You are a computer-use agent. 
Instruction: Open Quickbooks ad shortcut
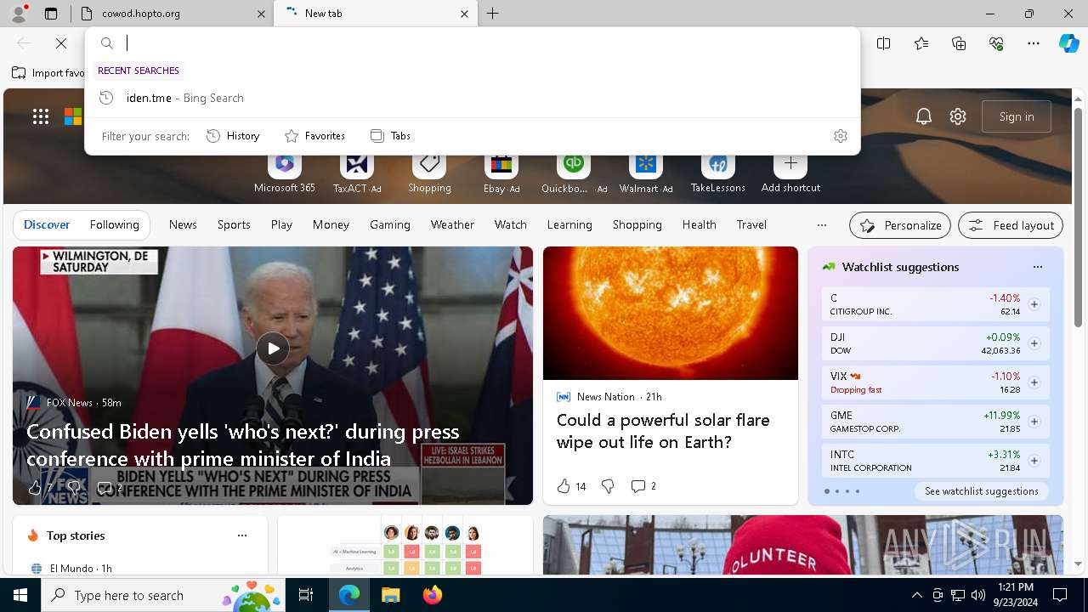click(x=574, y=173)
